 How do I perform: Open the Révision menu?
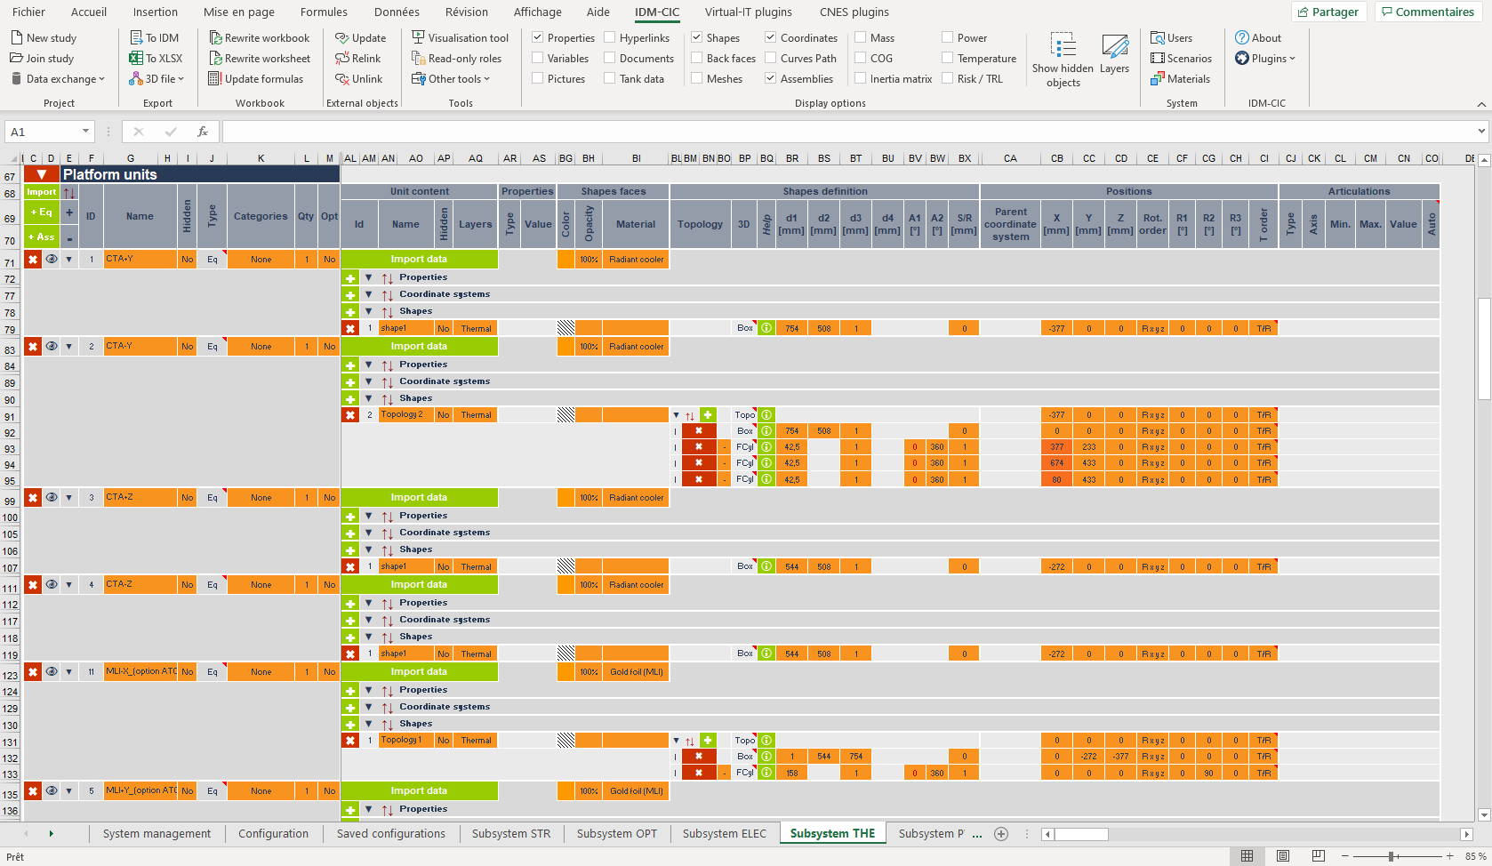tap(466, 12)
